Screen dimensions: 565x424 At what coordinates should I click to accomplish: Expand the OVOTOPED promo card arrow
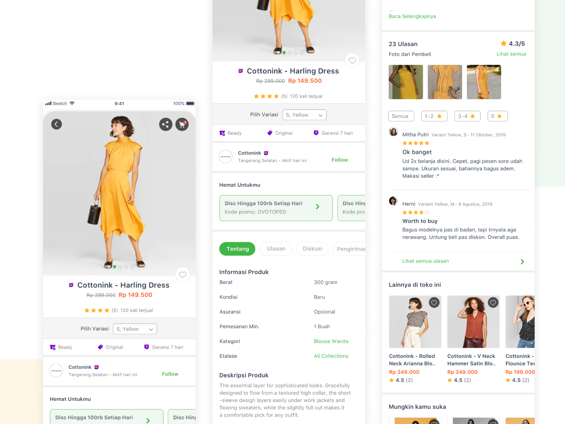tap(317, 207)
